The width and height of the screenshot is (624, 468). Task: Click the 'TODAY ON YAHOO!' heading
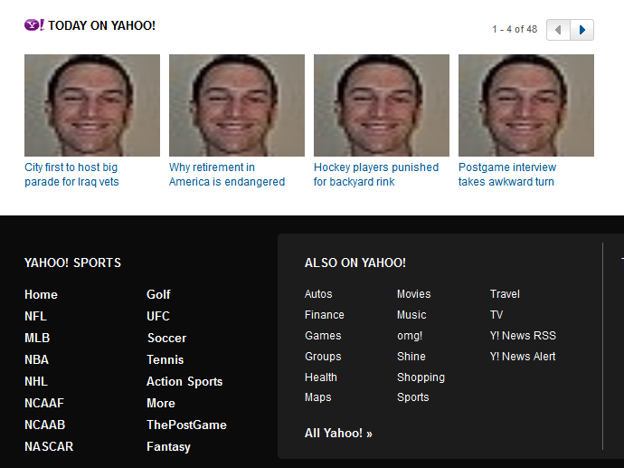(101, 25)
